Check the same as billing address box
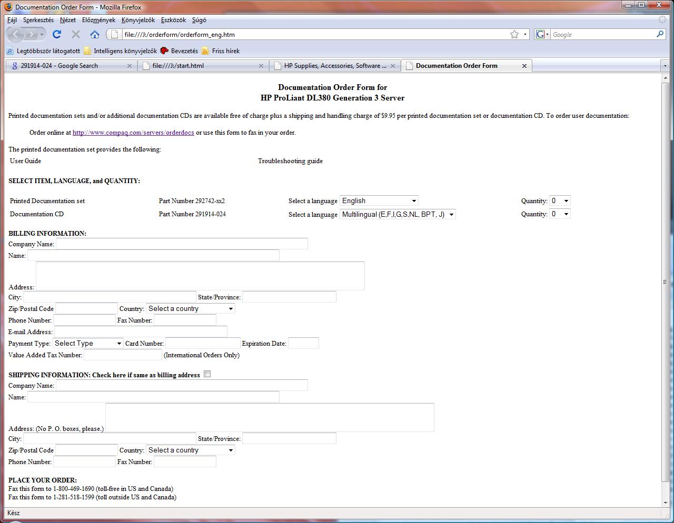This screenshot has width=674, height=523. [207, 374]
